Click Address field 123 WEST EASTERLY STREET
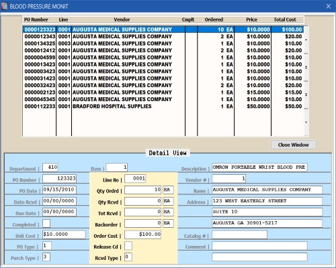Screen dimensions: 336x268 [267, 201]
